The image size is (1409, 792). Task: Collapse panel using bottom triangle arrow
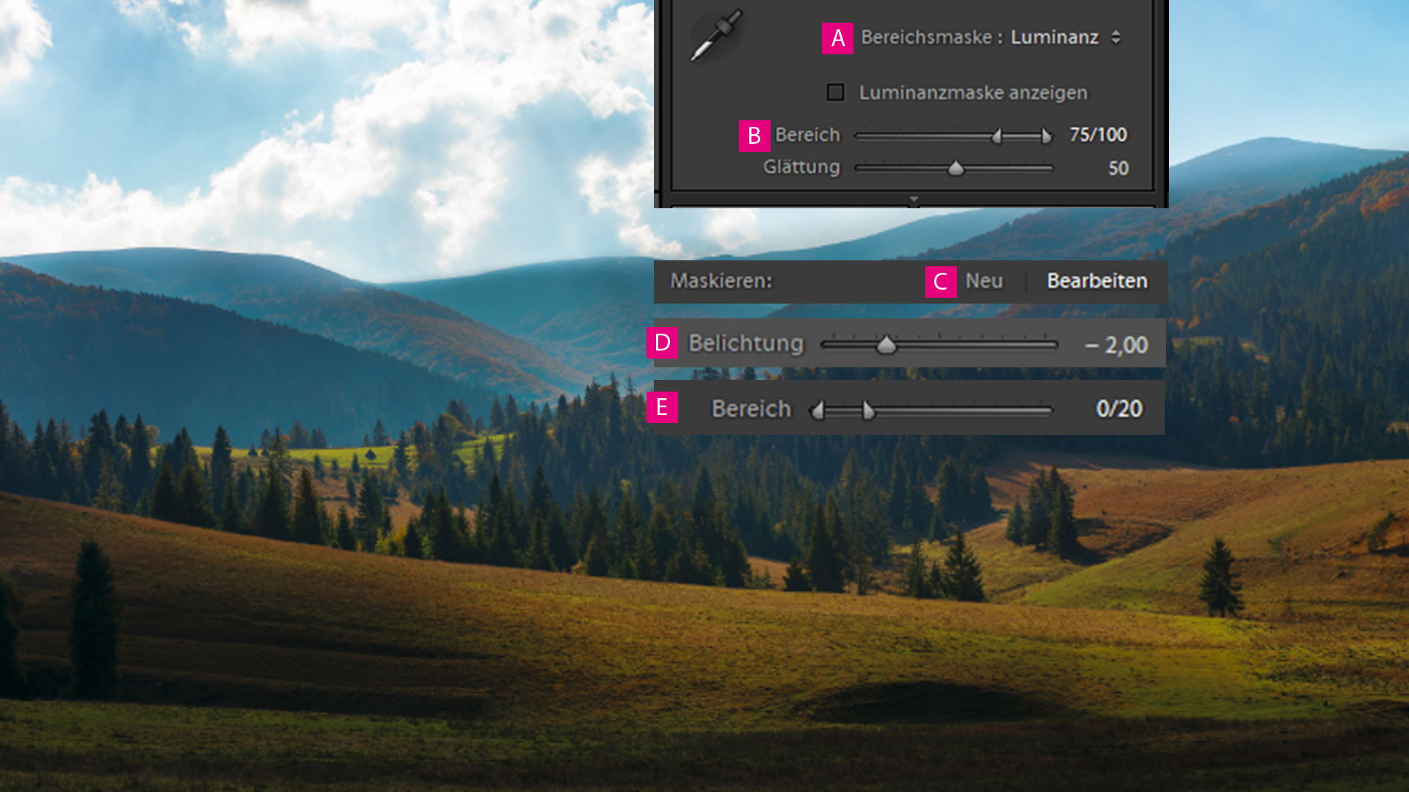click(x=914, y=199)
